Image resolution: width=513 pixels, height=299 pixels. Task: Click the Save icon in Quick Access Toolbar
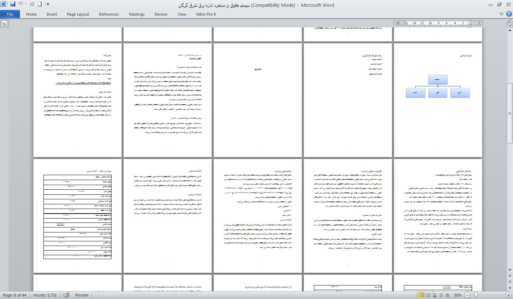click(13, 5)
